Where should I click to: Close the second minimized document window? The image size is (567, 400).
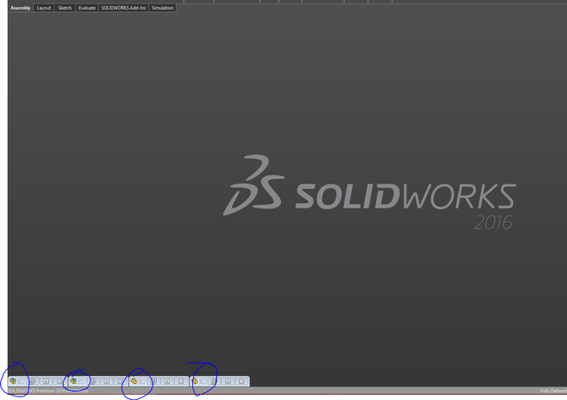[120, 381]
